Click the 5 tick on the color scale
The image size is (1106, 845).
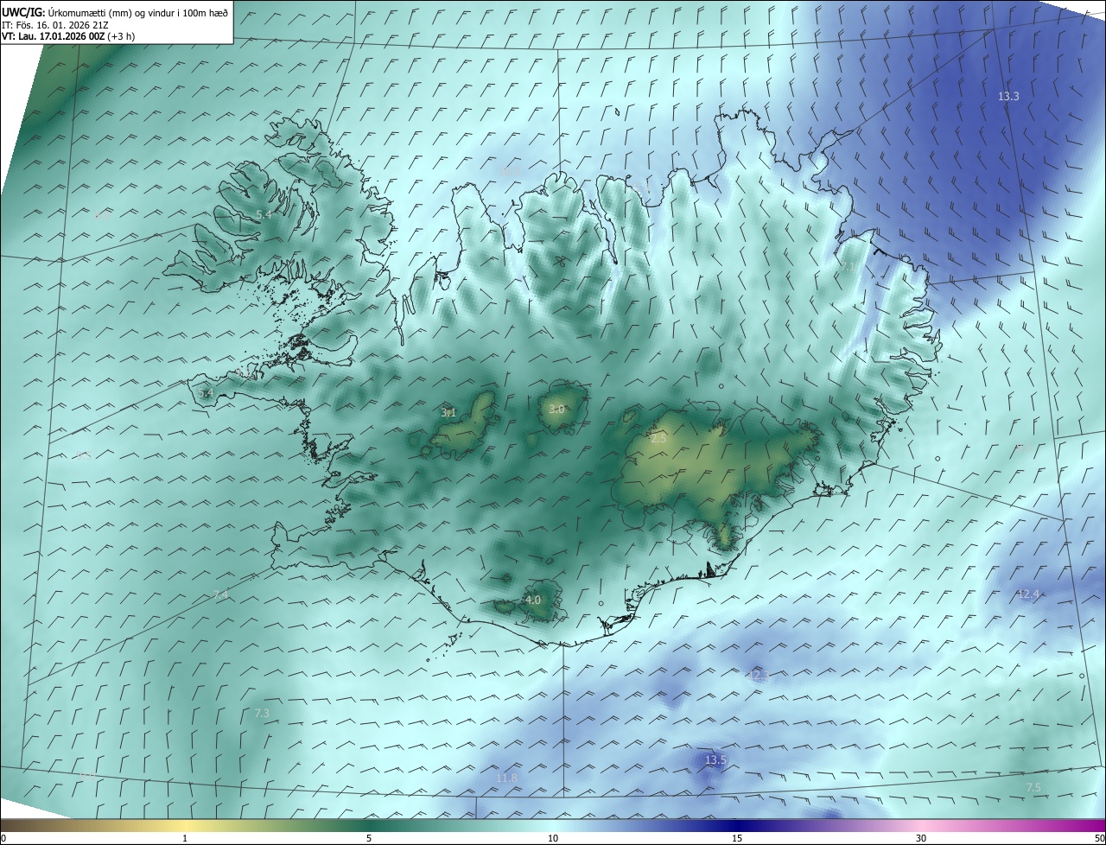click(369, 838)
